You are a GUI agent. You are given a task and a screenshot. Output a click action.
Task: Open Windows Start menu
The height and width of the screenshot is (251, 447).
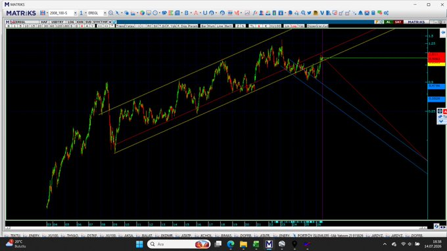click(x=139, y=244)
